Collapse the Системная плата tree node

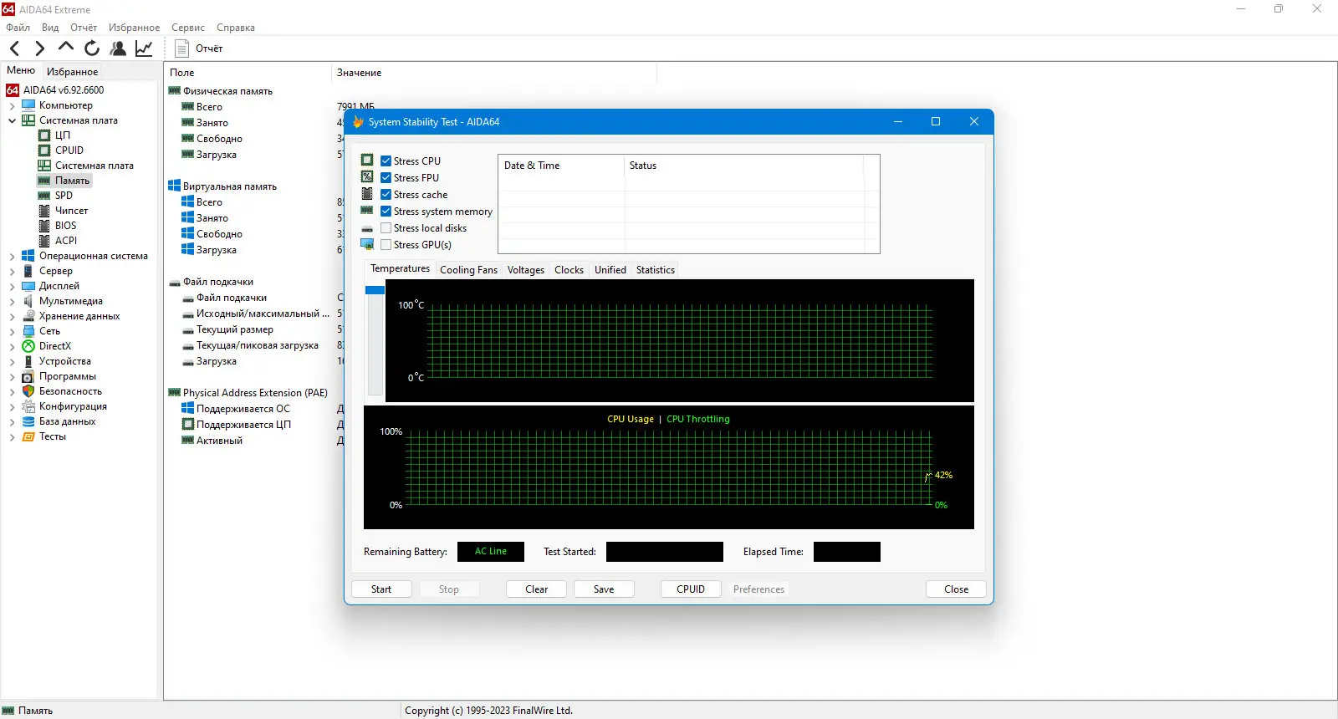click(12, 120)
